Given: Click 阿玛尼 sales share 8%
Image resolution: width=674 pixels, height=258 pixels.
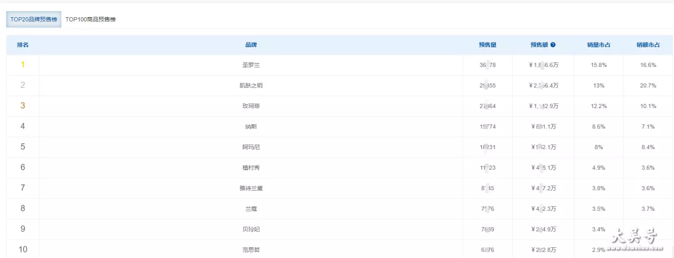Looking at the screenshot, I should [599, 147].
